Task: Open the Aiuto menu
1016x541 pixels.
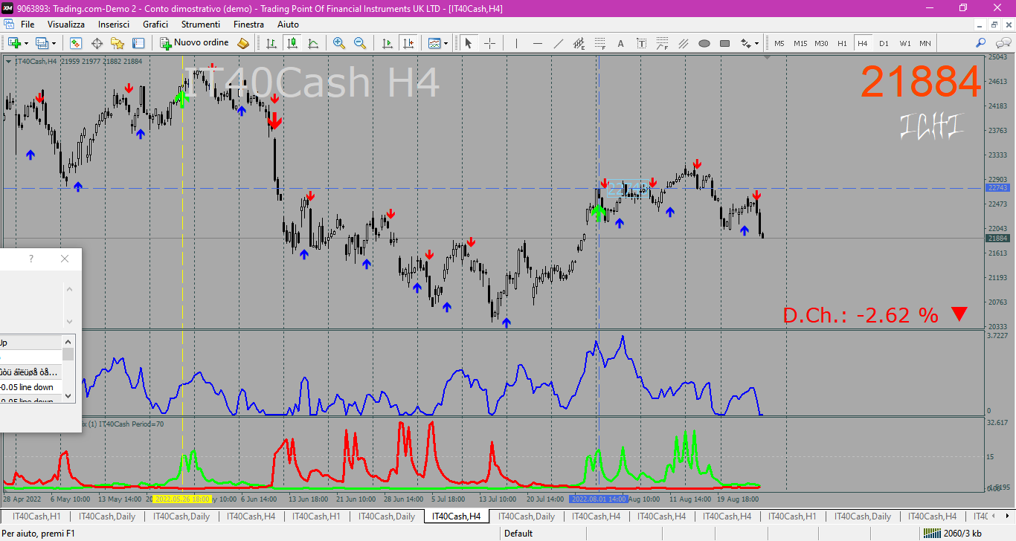Action: pyautogui.click(x=288, y=24)
